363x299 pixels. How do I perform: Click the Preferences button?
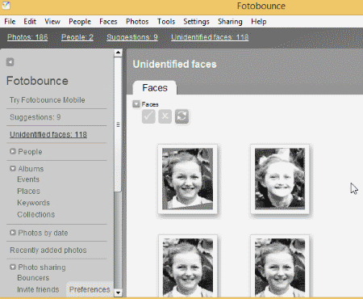[x=90, y=289]
